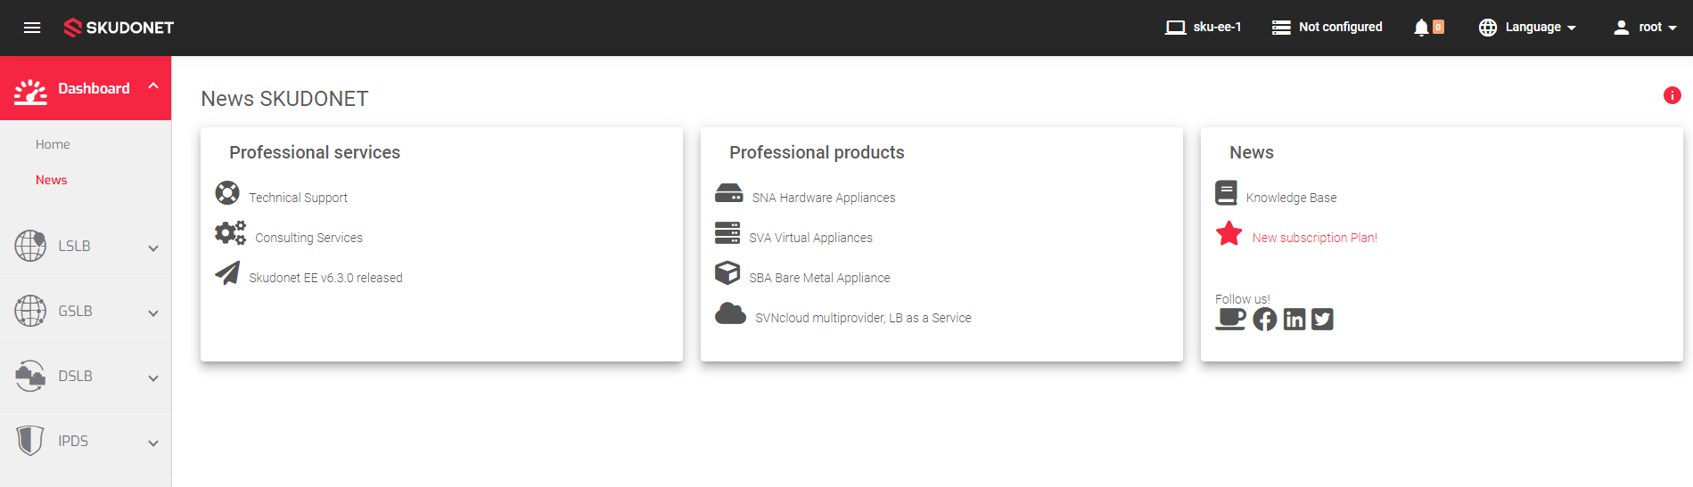Click the coffee cup blog icon
This screenshot has width=1693, height=487.
coord(1230,319)
